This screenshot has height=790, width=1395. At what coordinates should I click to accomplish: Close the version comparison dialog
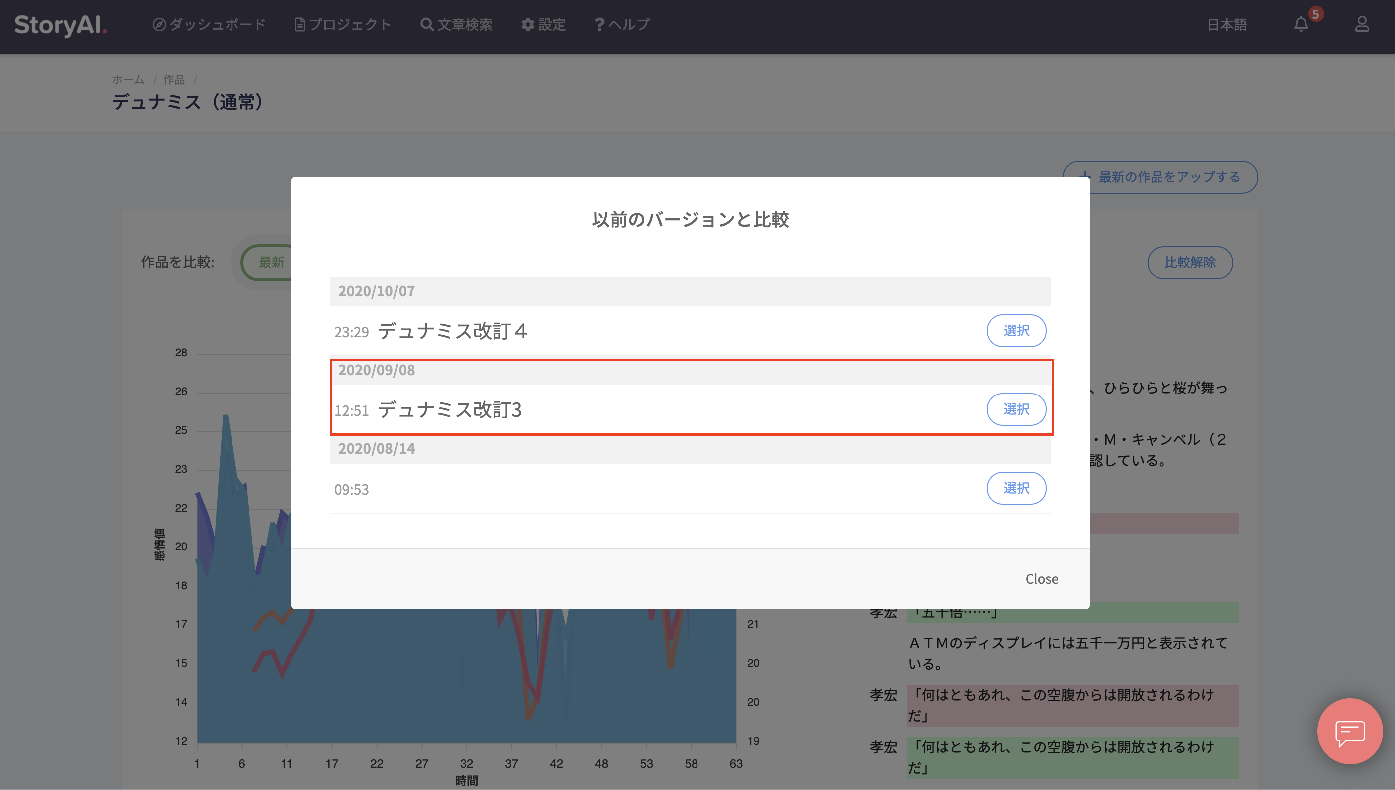[x=1041, y=578]
